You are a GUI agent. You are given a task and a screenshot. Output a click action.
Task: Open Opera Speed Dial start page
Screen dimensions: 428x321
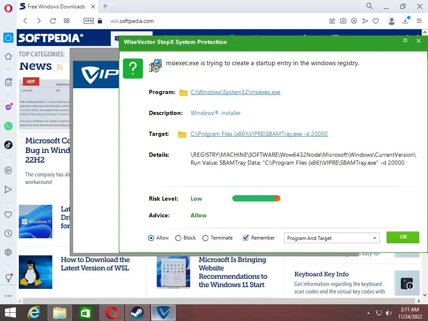point(66,21)
